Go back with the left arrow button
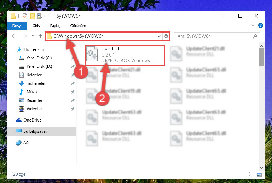 pyautogui.click(x=14, y=36)
